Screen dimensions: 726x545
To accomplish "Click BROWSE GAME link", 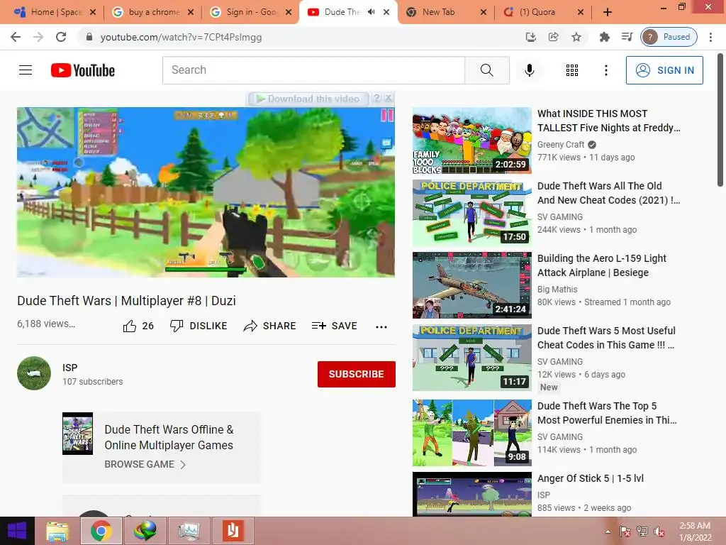I will 145,464.
